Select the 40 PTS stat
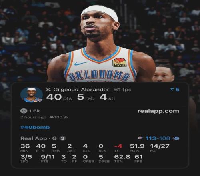This screenshot has height=176, width=200. coord(41,148)
